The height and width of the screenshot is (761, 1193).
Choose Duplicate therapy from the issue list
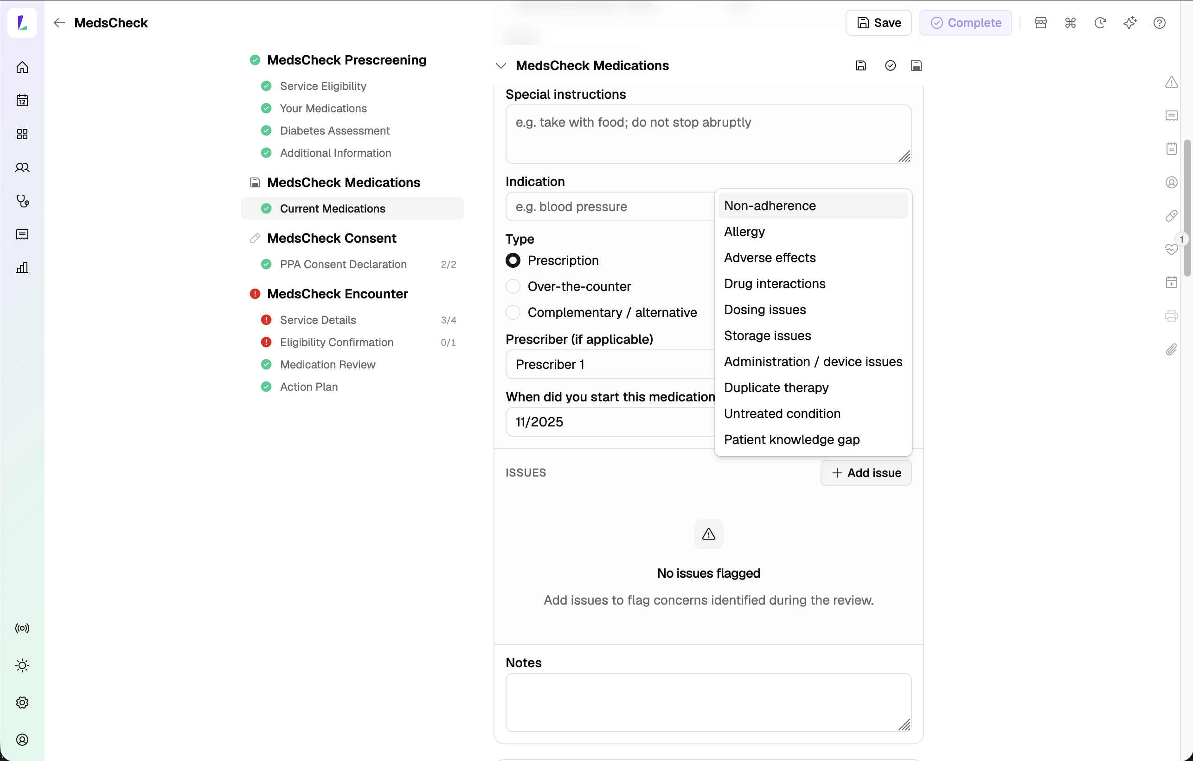coord(813,387)
